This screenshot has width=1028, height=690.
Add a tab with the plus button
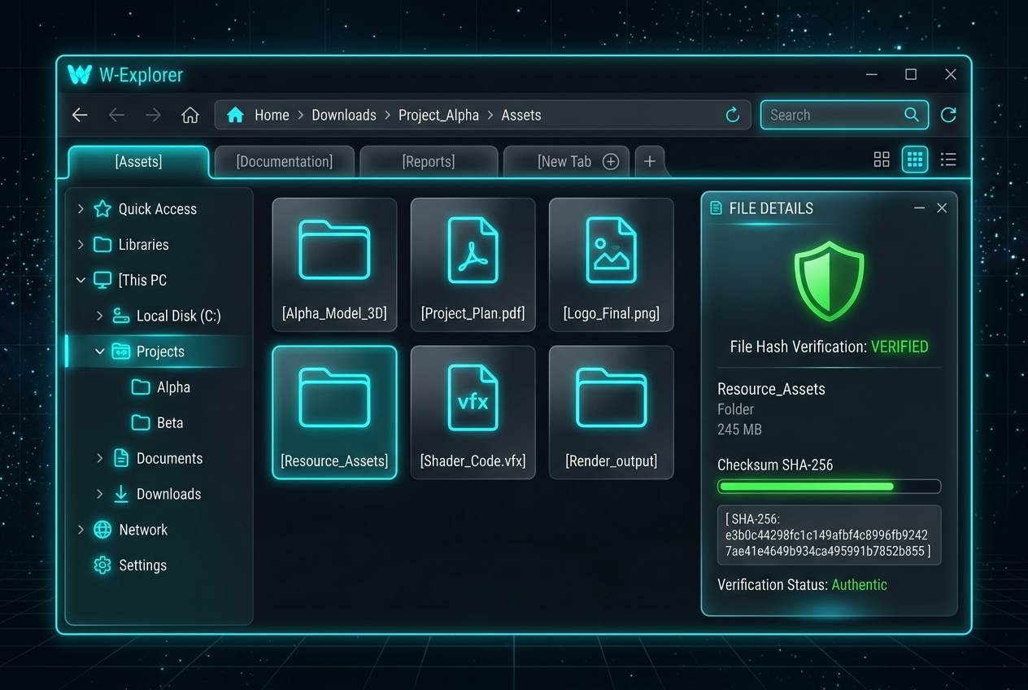650,161
